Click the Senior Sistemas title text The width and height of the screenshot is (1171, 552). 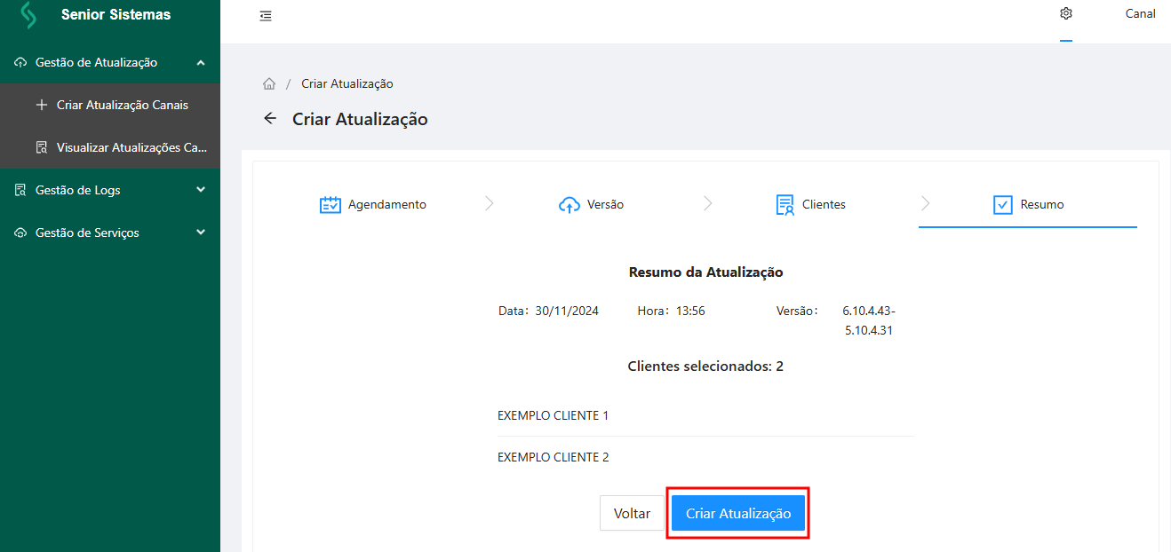pyautogui.click(x=116, y=15)
